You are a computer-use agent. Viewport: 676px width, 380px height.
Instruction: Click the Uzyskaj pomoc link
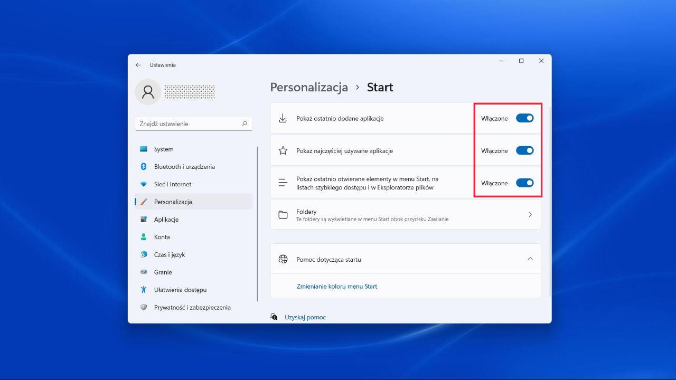pyautogui.click(x=305, y=317)
